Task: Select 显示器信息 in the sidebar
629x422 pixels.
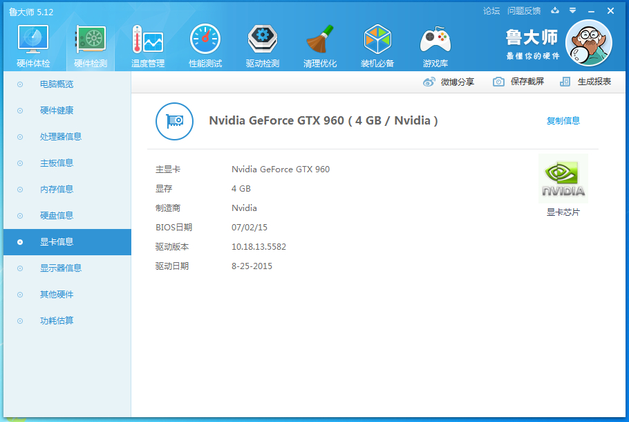Action: [68, 268]
